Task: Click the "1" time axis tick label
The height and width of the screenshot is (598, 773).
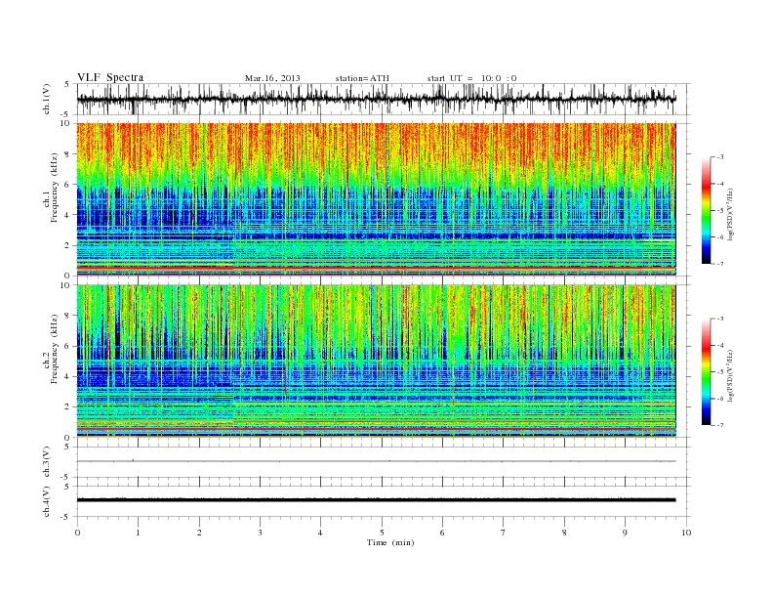Action: 139,533
